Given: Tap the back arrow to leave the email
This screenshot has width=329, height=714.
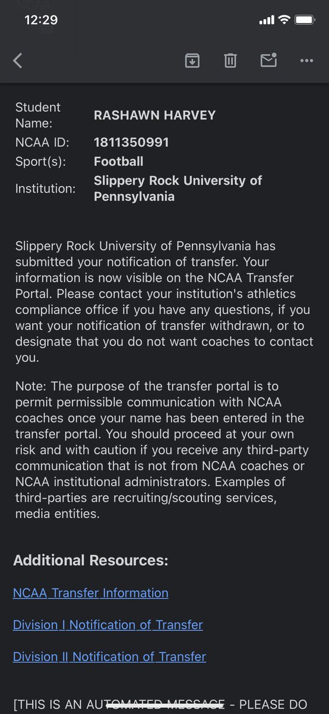Looking at the screenshot, I should [x=18, y=60].
